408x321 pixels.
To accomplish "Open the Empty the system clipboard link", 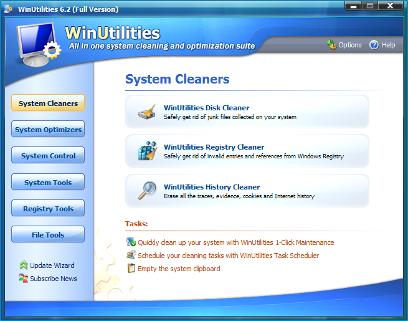I will click(179, 269).
